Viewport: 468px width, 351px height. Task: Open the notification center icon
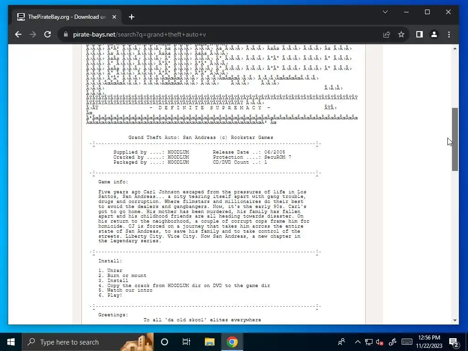[454, 342]
